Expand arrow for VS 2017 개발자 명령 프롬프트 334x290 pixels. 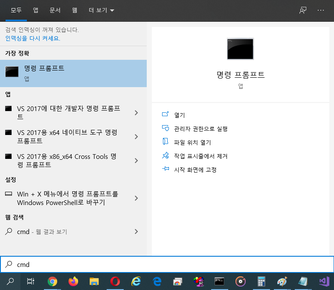(x=137, y=113)
